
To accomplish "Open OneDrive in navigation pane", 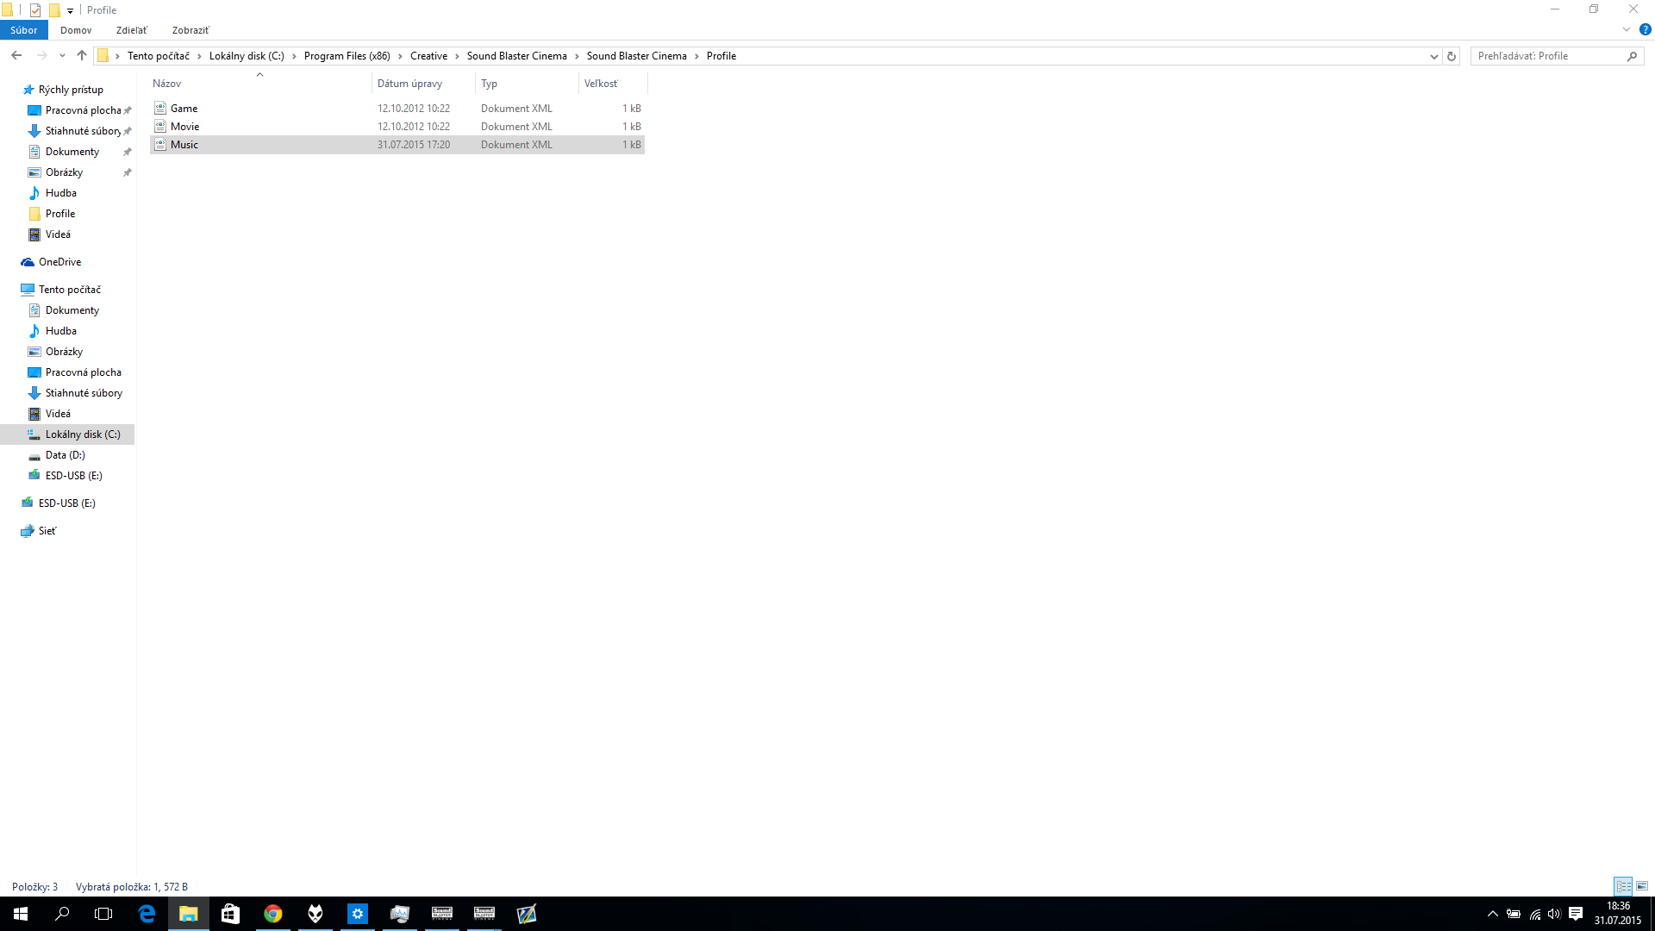I will (x=59, y=262).
